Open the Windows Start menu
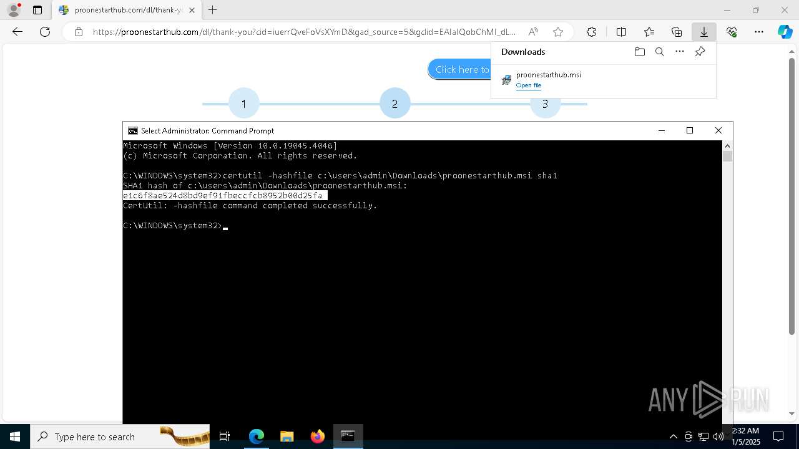 [15, 437]
